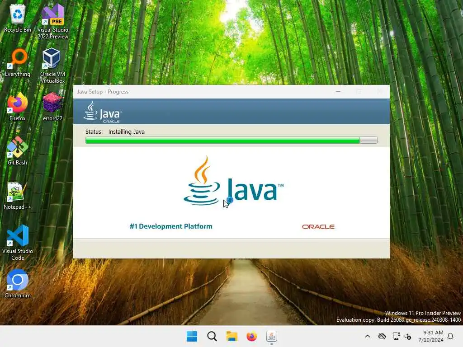463x347 pixels.
Task: Select Oracle VM VirtualBox desktop icon
Action: pyautogui.click(x=52, y=66)
